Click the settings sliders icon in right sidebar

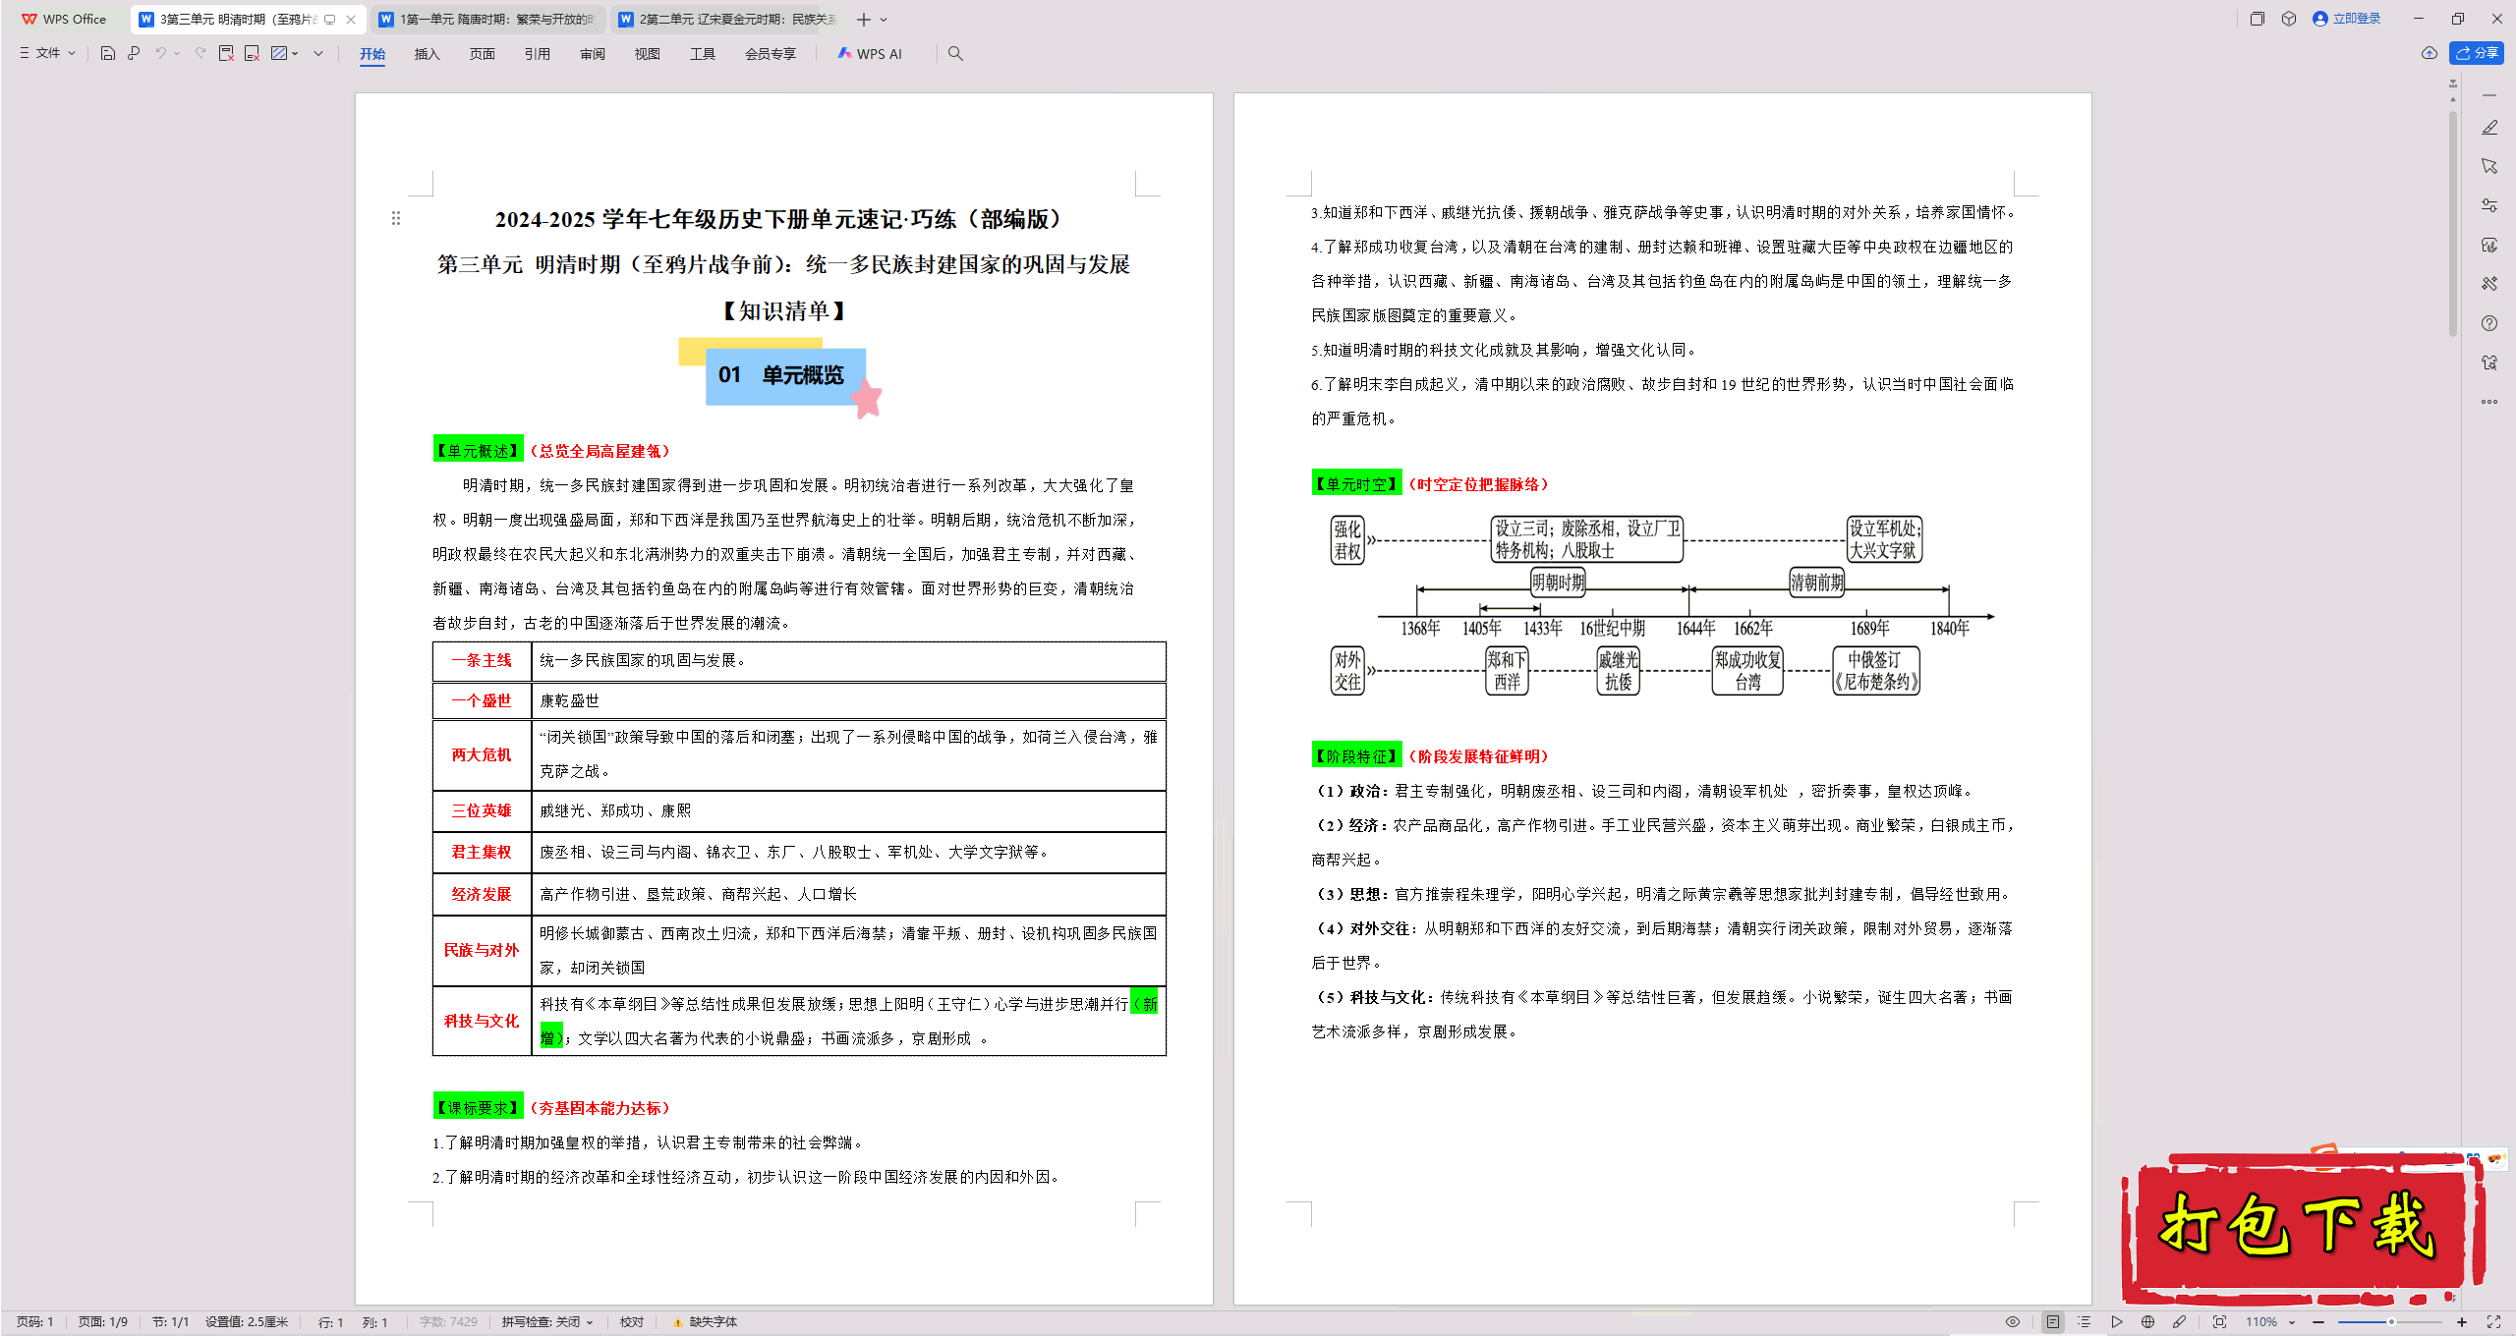(2489, 205)
